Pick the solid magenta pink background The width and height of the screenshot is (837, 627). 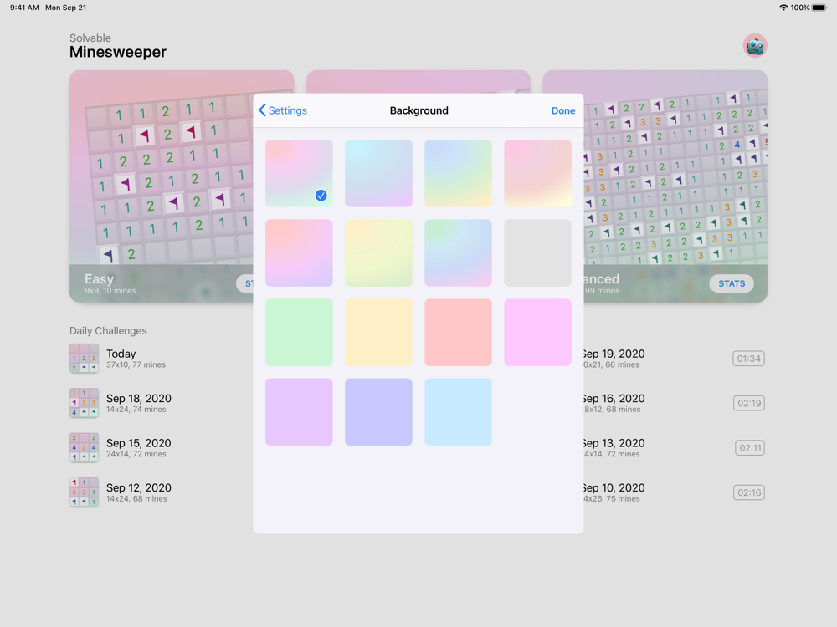[x=537, y=332]
